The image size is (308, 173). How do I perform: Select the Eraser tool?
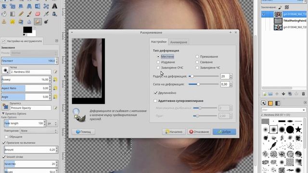coord(38,14)
